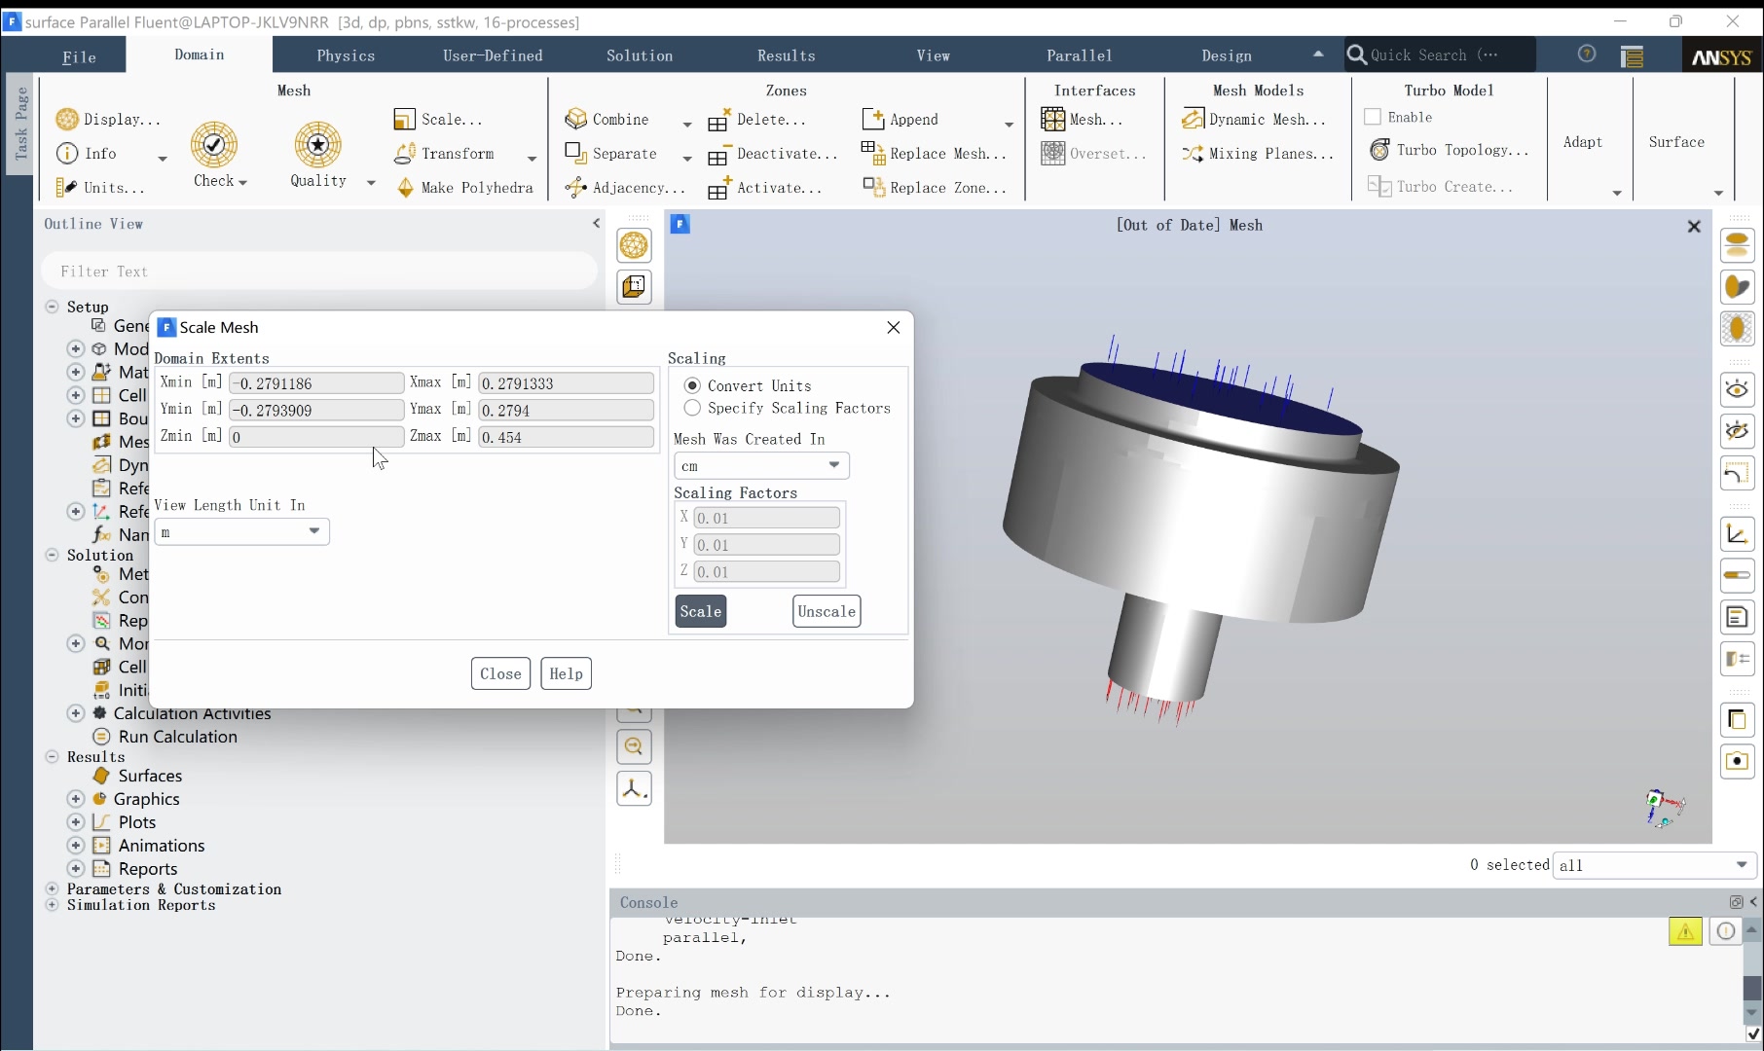This screenshot has height=1051, width=1764.
Task: Switch to the User-Defined tab
Action: 493,55
